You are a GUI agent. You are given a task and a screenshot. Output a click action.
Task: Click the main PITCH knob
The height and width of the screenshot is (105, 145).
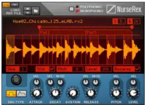[x=116, y=93]
